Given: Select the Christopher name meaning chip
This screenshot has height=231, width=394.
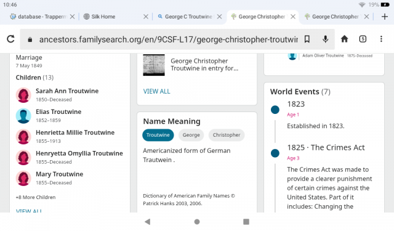Looking at the screenshot, I should pyautogui.click(x=227, y=135).
